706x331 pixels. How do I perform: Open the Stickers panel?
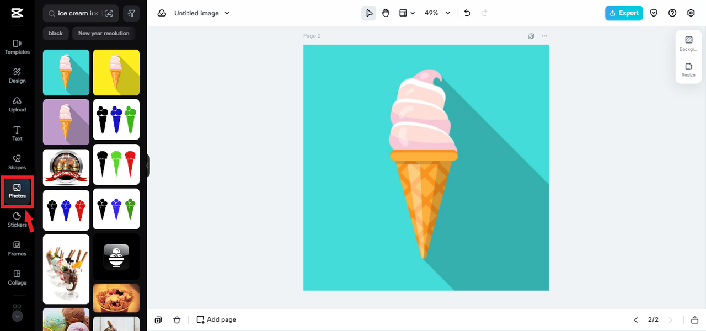point(17,220)
